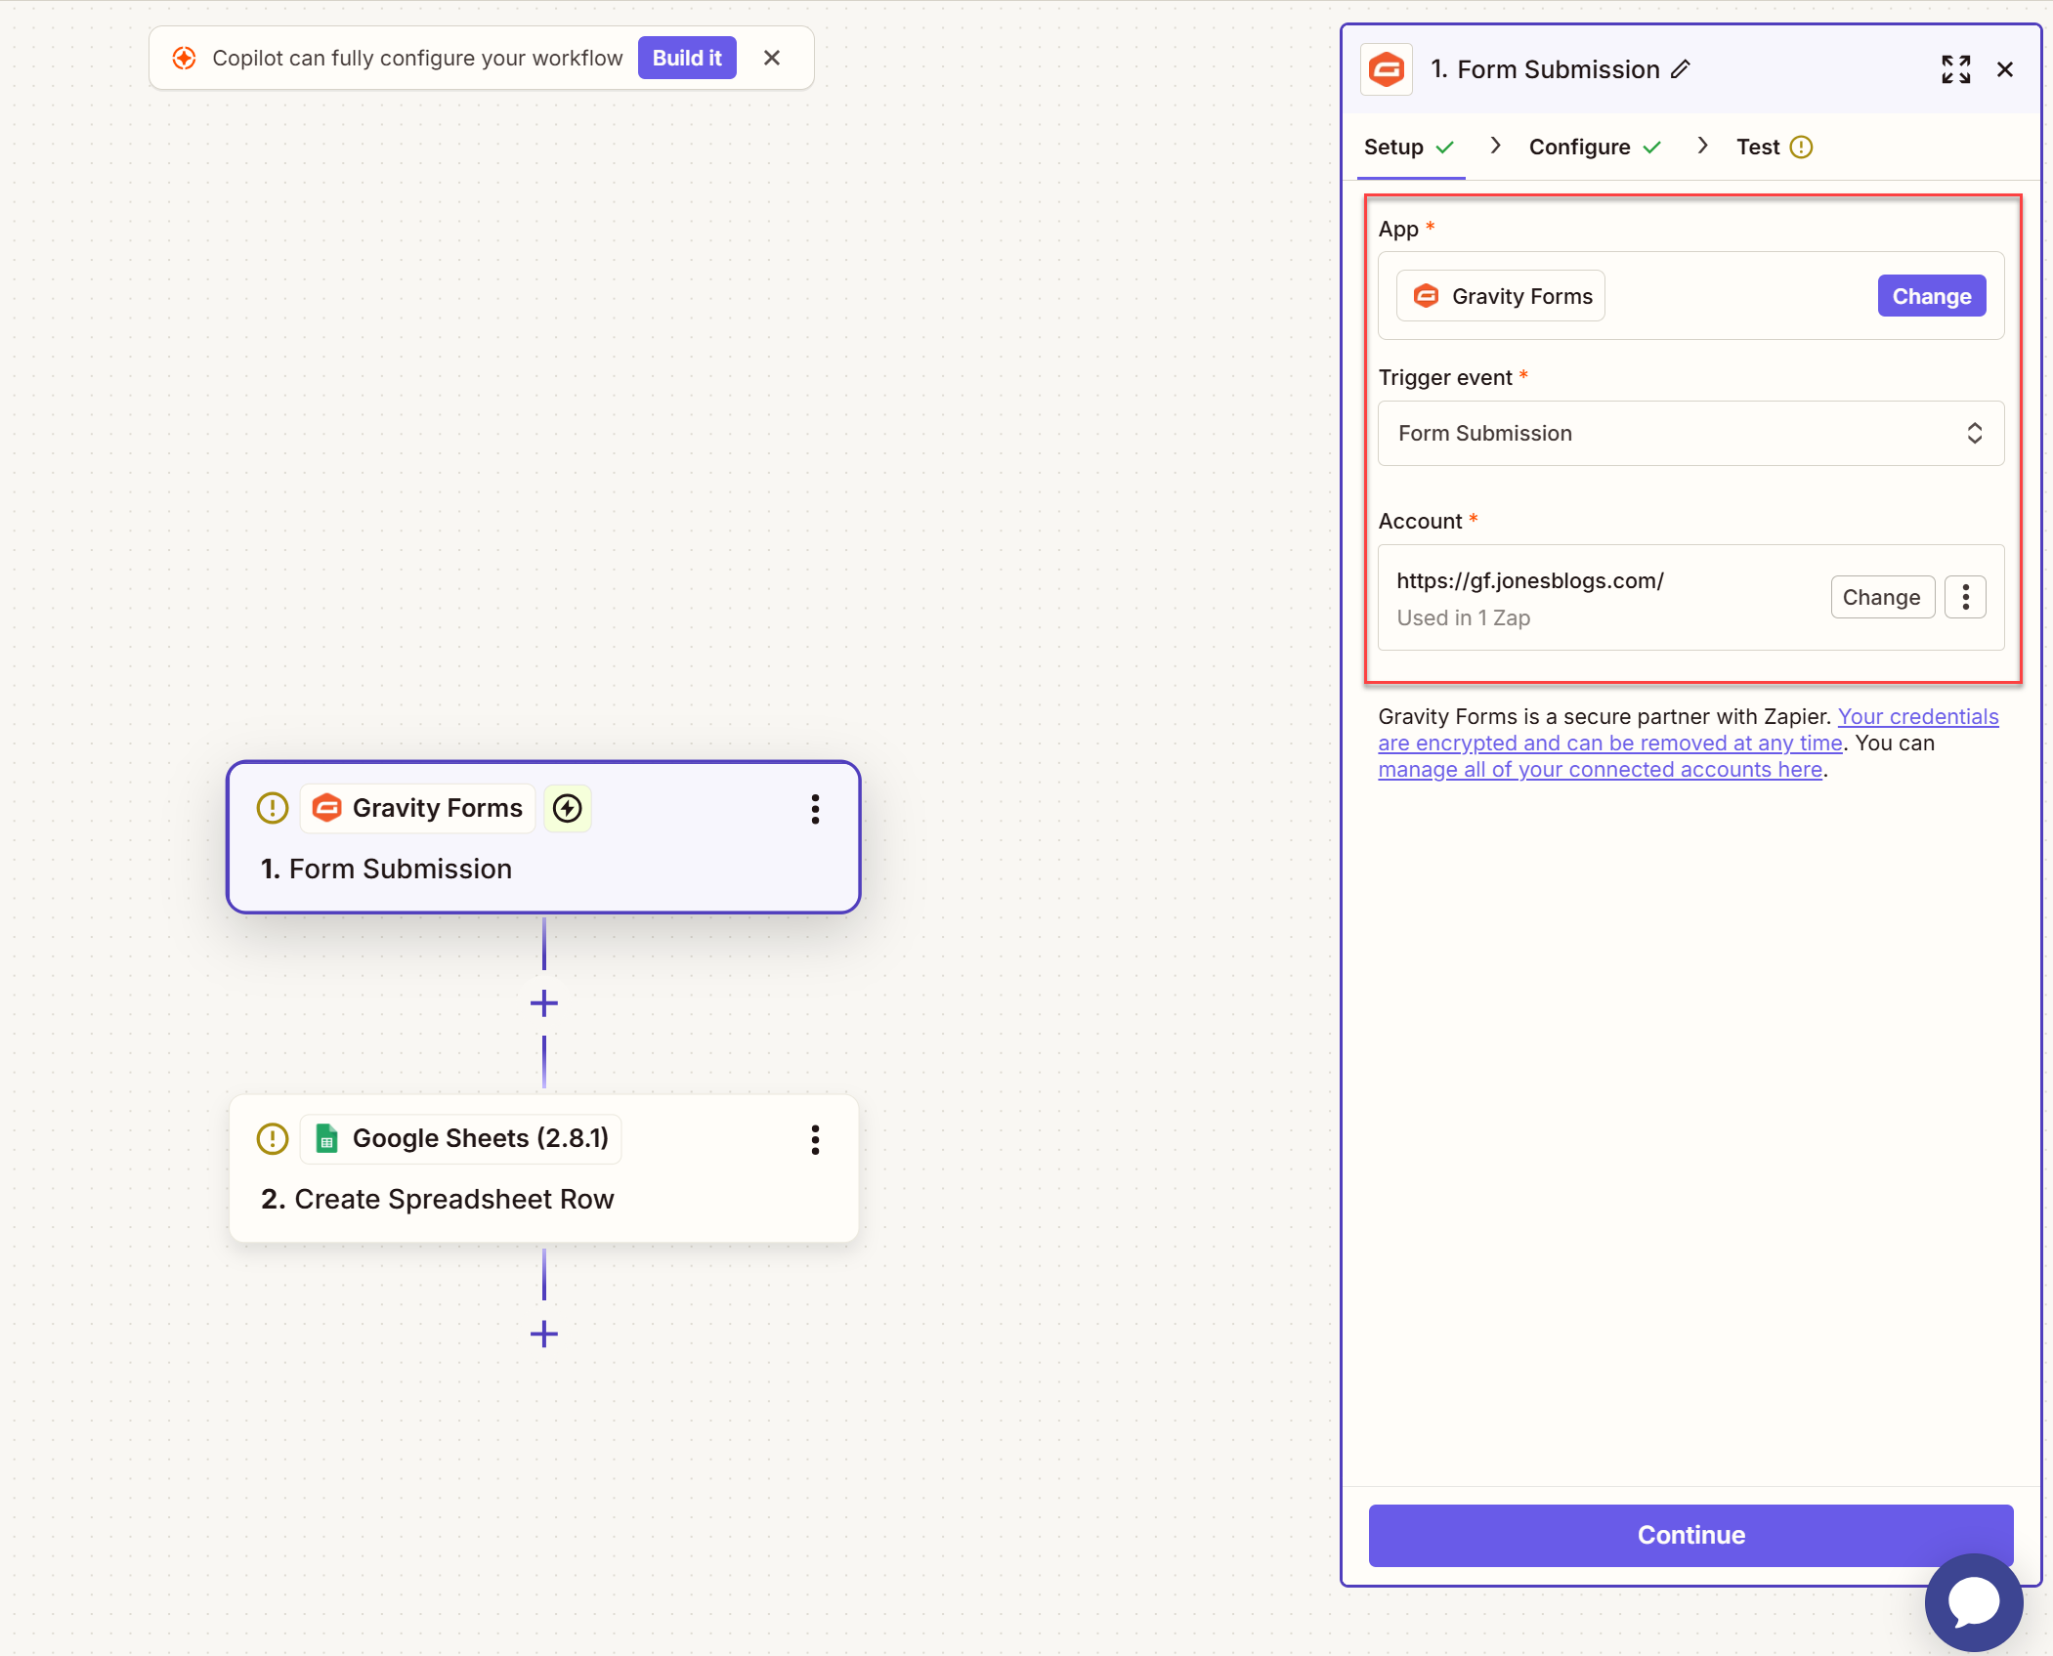Click the chevron between Configure and Test
Viewport: 2053px width, 1656px height.
click(x=1702, y=147)
